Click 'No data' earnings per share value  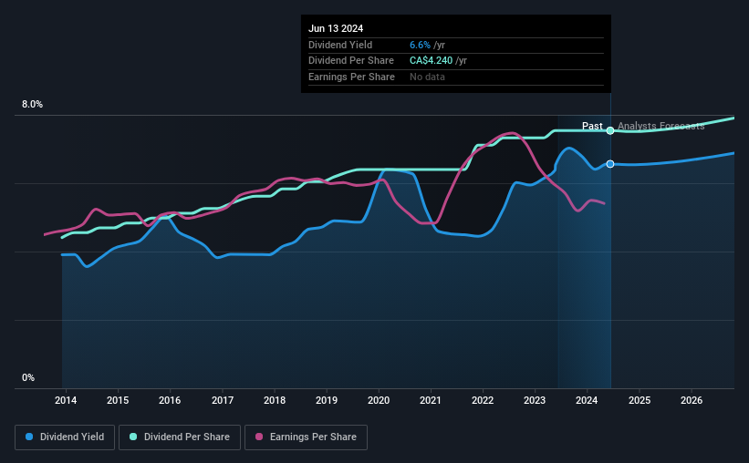(427, 77)
